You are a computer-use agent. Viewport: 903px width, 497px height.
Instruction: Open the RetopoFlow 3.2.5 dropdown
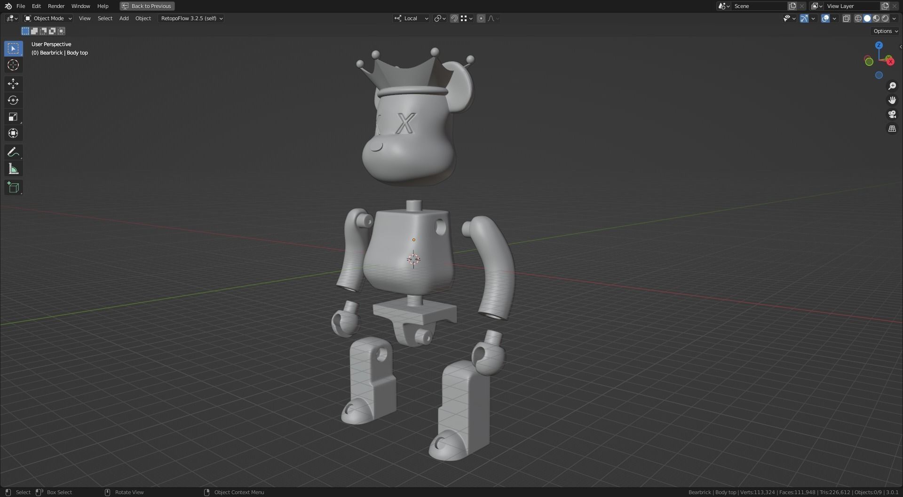(x=191, y=18)
